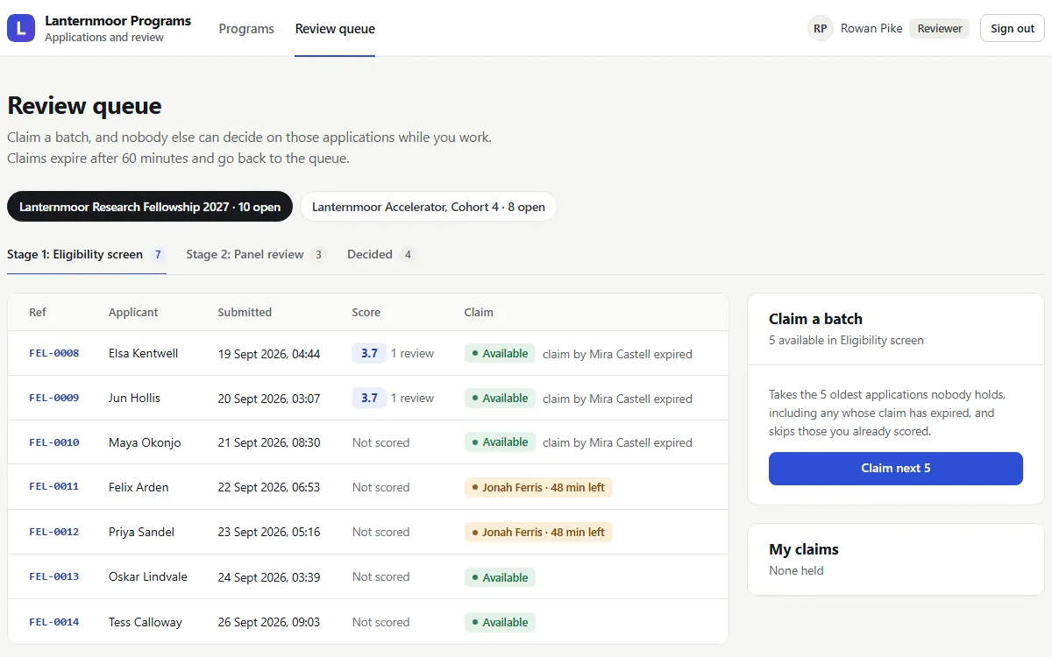Click the Claim column header
The width and height of the screenshot is (1052, 657).
pos(479,313)
